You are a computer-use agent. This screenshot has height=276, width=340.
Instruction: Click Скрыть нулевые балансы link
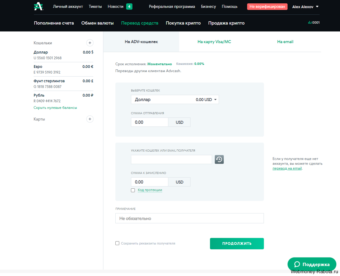(55, 108)
